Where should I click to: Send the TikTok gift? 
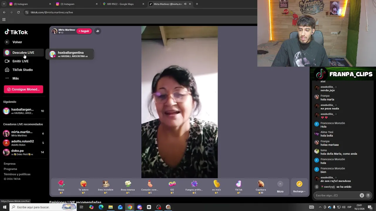(239, 187)
